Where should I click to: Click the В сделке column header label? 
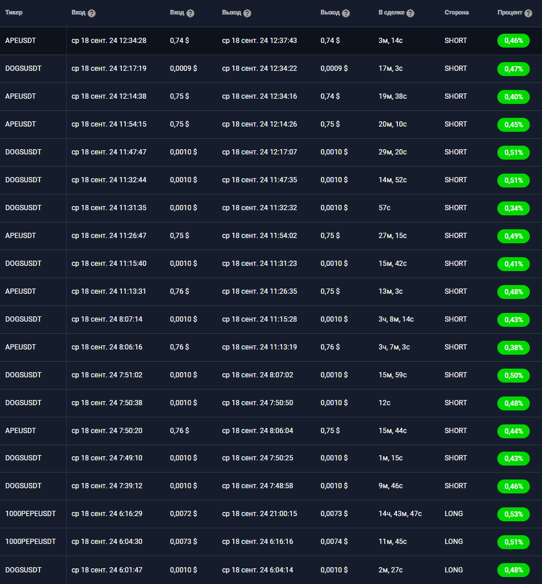click(391, 13)
